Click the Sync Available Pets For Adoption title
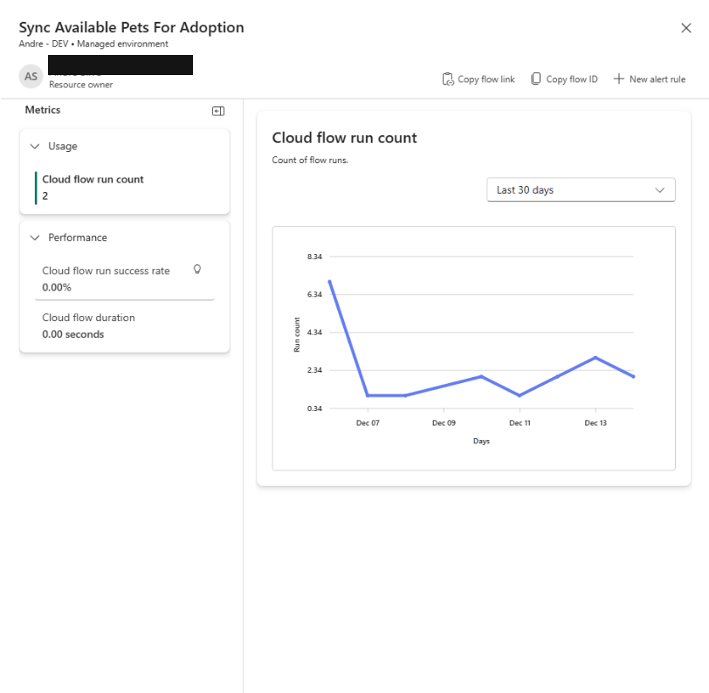The height and width of the screenshot is (693, 709). 131,28
